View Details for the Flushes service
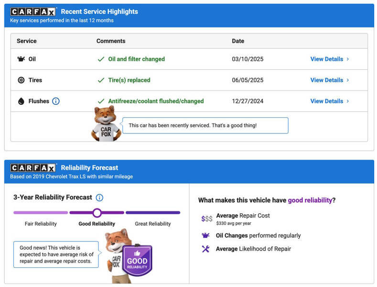377x287 pixels. click(330, 101)
